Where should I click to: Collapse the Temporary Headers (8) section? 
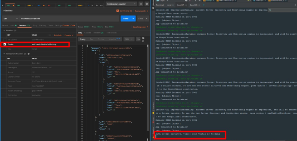(x=4, y=54)
